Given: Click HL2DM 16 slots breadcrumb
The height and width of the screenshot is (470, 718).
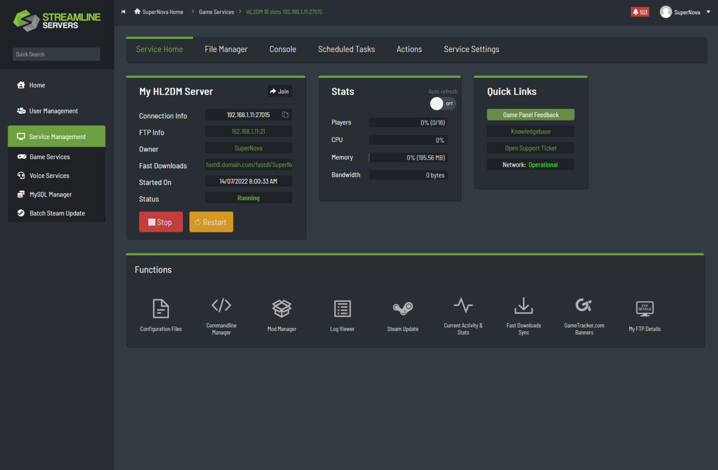Looking at the screenshot, I should point(284,12).
